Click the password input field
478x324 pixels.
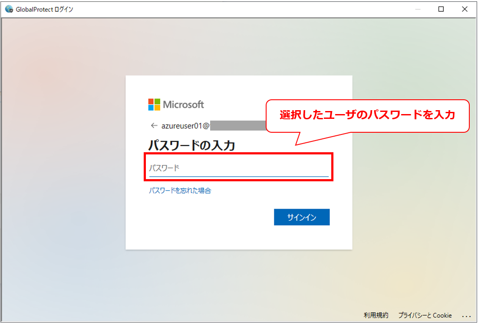(x=239, y=168)
